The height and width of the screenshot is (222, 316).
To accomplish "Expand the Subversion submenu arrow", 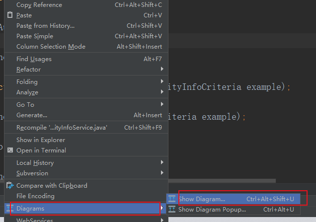I will tap(162, 173).
